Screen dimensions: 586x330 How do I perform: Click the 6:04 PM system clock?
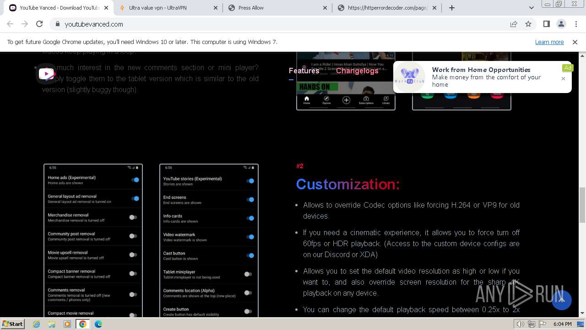pyautogui.click(x=562, y=324)
